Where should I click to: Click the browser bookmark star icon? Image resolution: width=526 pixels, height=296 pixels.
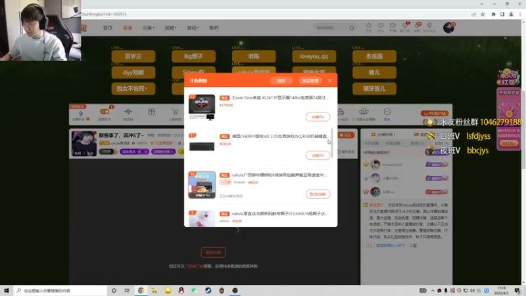pyautogui.click(x=483, y=14)
